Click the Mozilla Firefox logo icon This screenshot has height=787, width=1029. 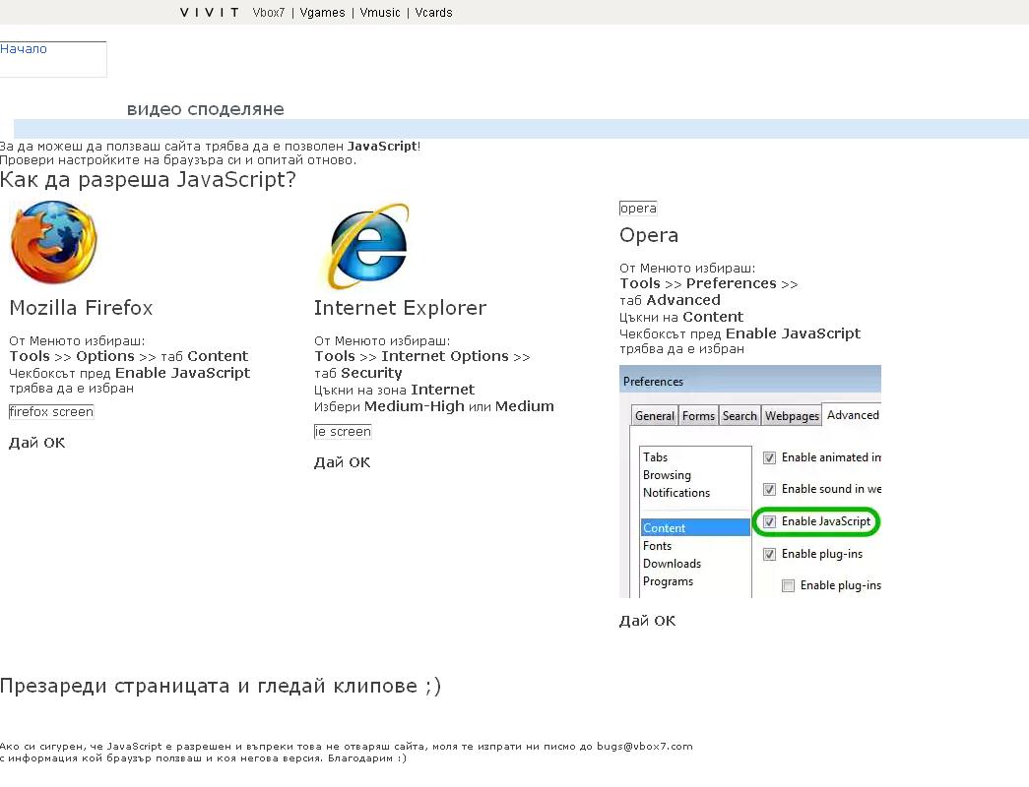coord(54,242)
